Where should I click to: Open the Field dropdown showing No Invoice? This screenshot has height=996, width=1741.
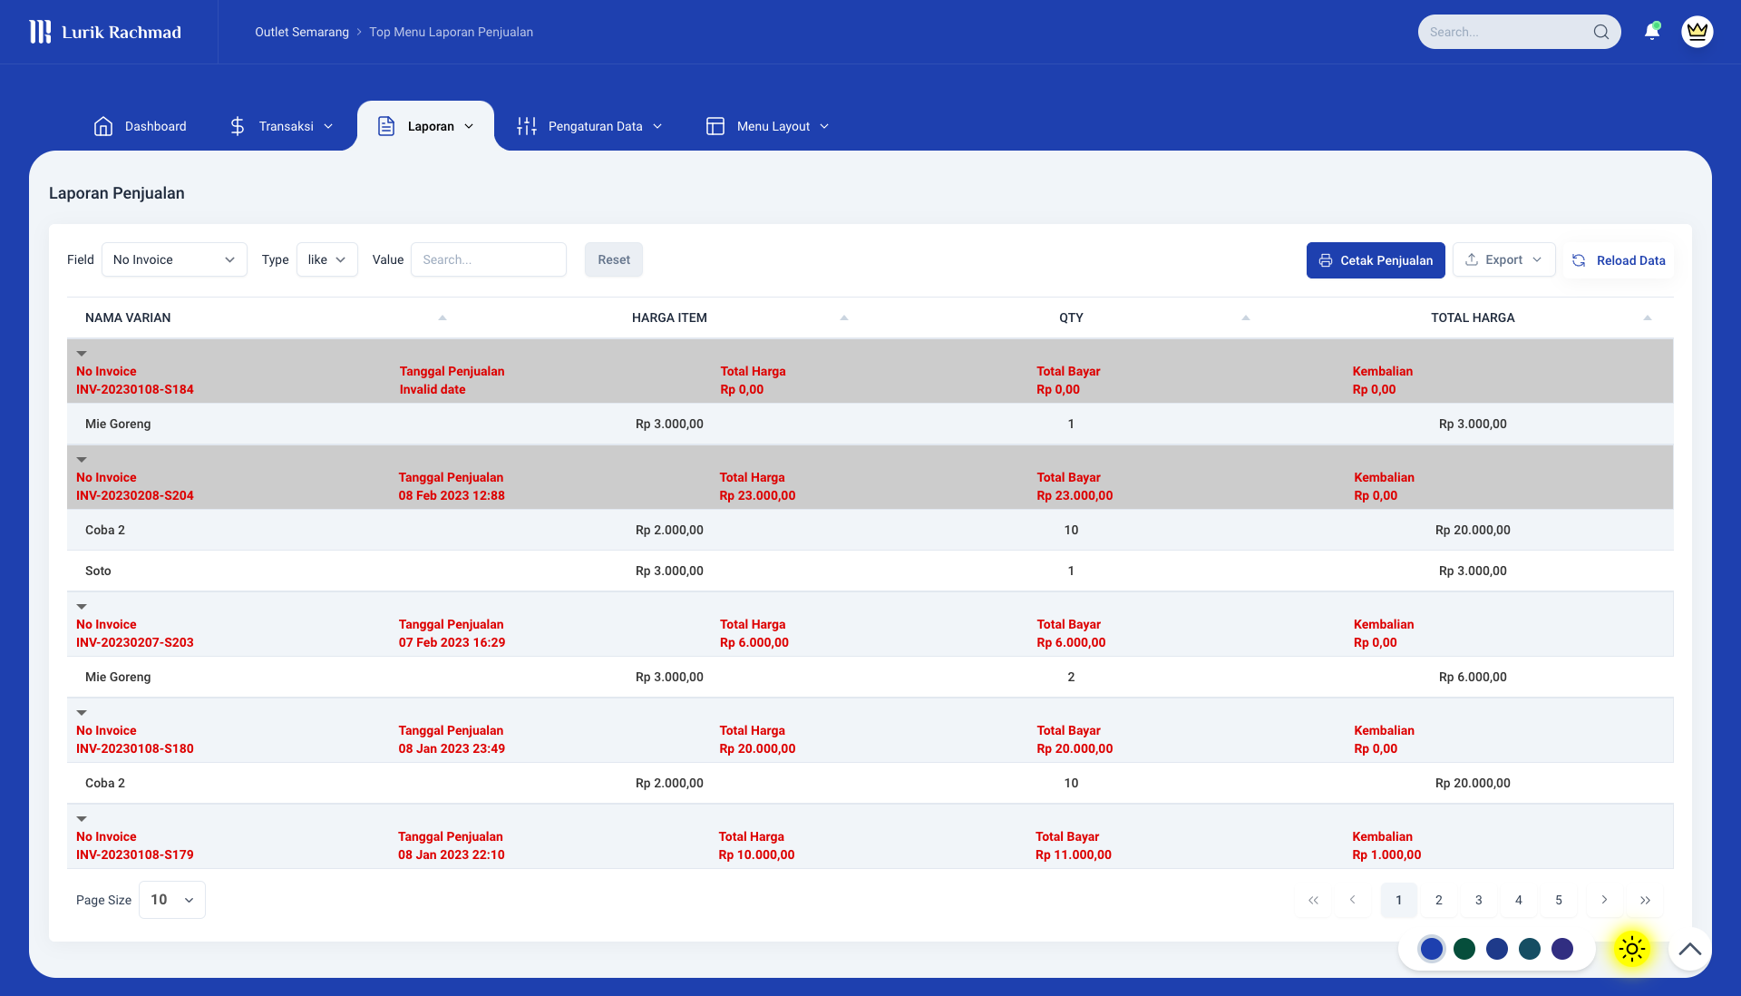point(174,259)
